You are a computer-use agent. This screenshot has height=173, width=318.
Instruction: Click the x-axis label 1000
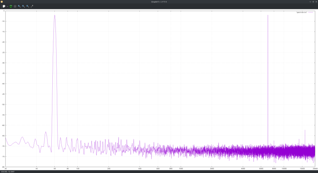pos(181,169)
